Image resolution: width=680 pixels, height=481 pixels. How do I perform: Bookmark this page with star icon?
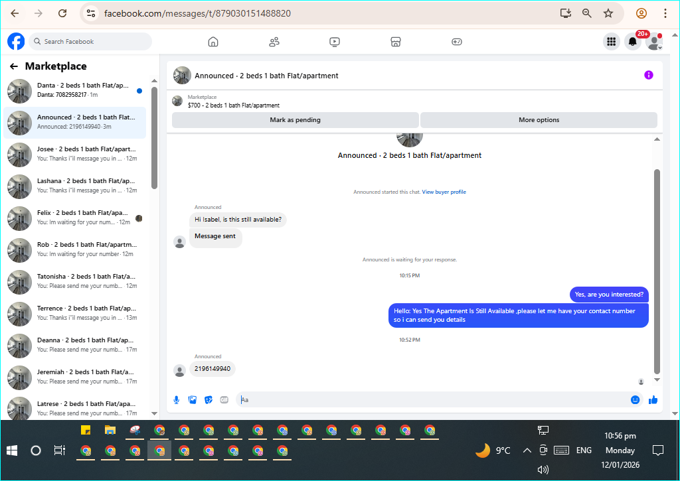(608, 13)
